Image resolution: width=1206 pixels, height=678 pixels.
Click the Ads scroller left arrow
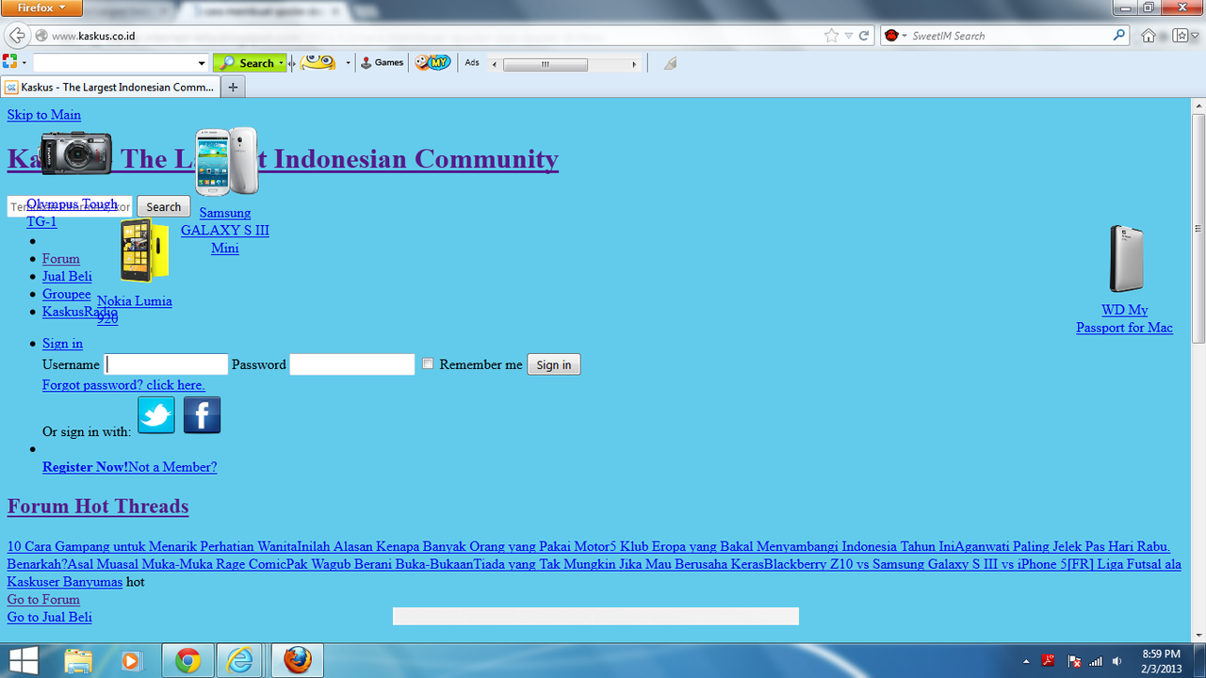496,64
